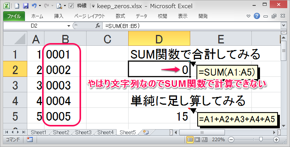Create a new workbook from Quick Access

17,6
